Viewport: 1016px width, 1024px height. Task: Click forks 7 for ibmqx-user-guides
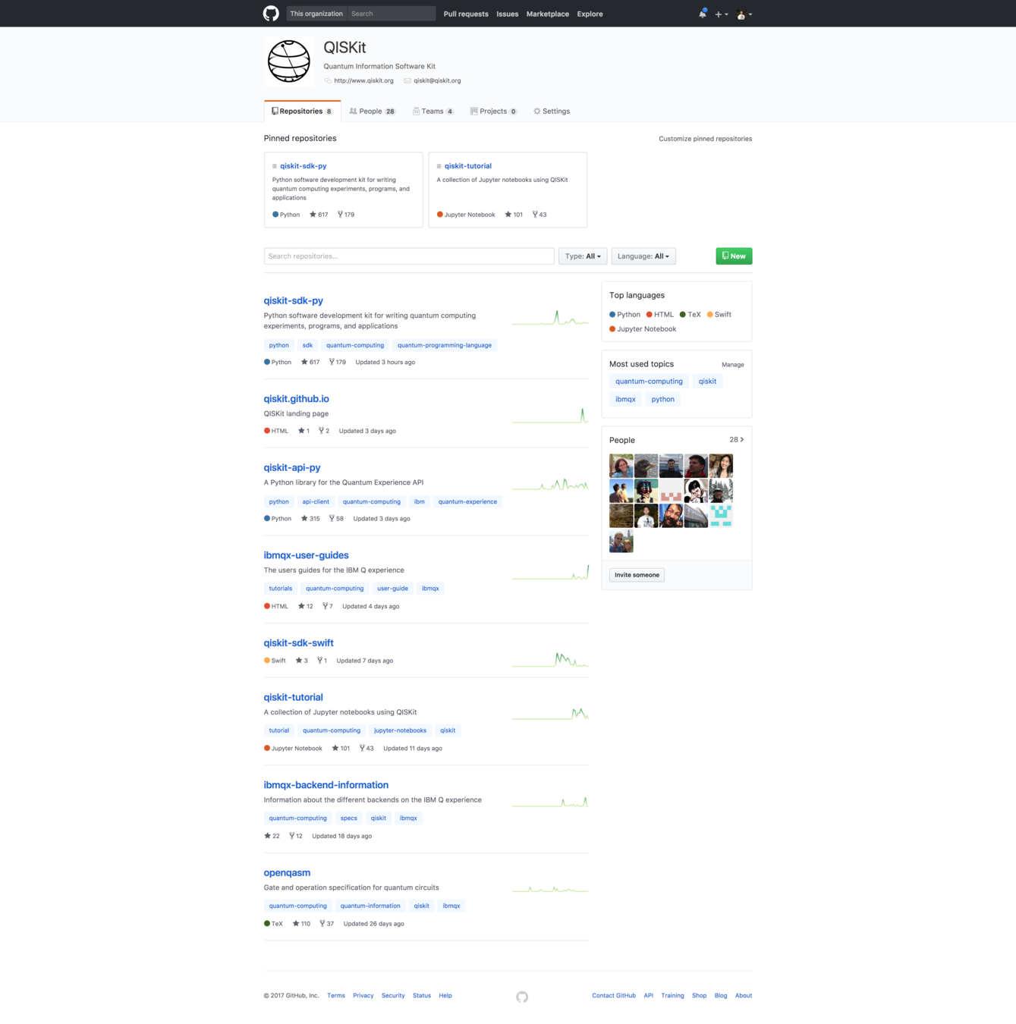[328, 606]
